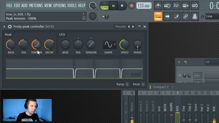Click the red record button
This screenshot has width=219, height=123.
(131, 6)
